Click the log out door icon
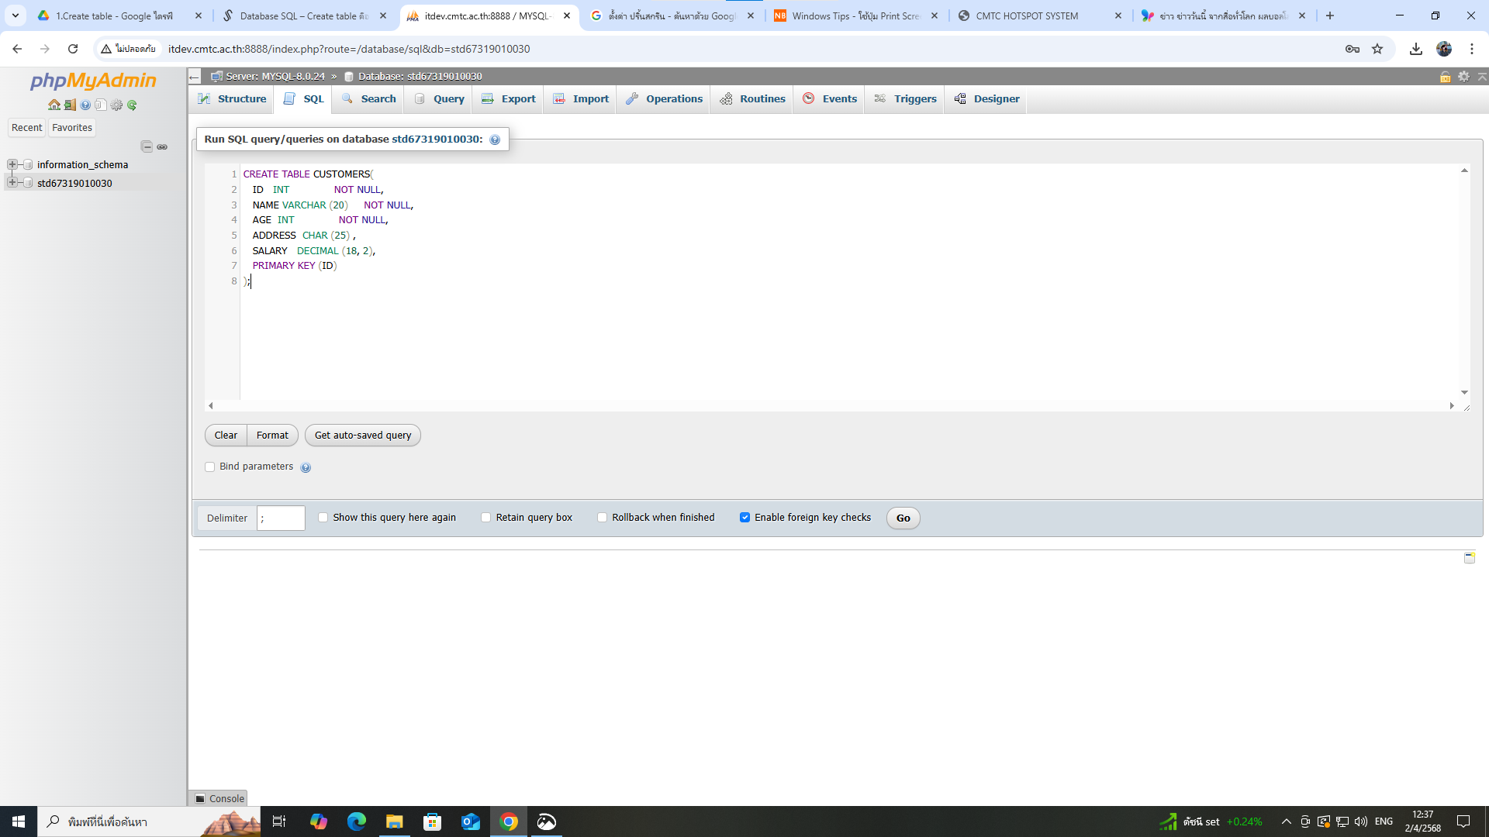The image size is (1489, 837). point(70,105)
